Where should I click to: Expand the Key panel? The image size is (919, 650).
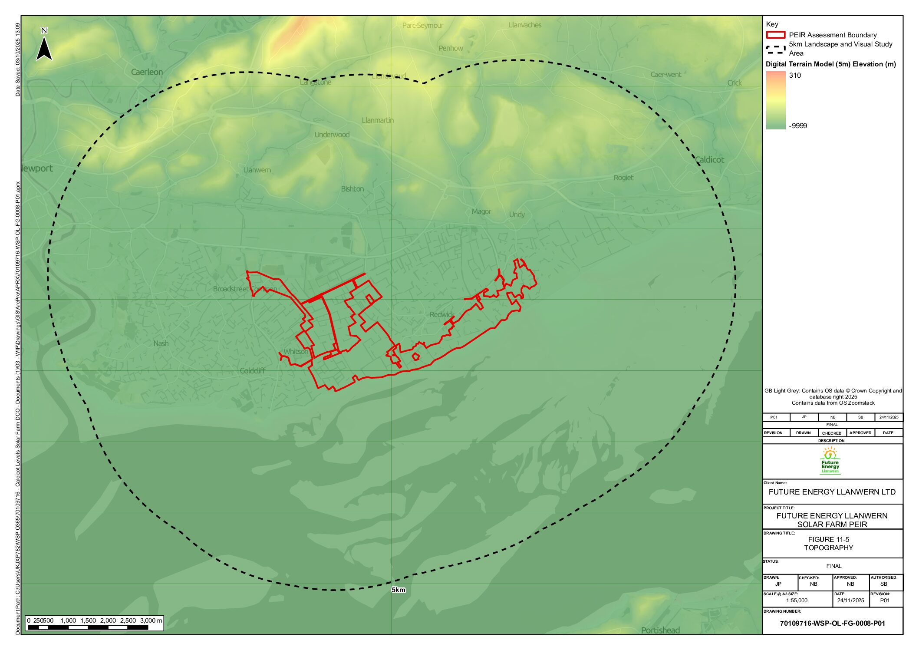[x=772, y=24]
